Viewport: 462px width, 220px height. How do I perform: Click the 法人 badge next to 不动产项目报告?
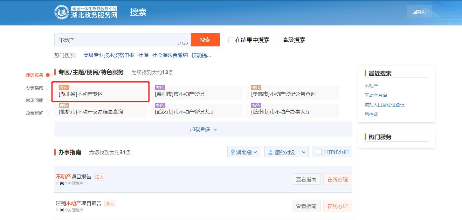[x=99, y=177]
